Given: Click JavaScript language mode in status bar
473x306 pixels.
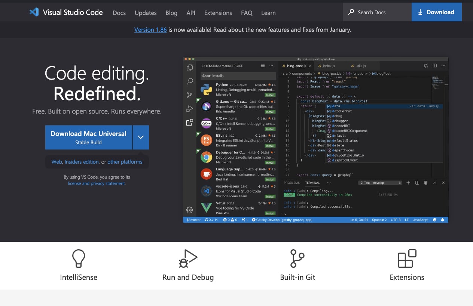Looking at the screenshot, I should click(x=421, y=220).
